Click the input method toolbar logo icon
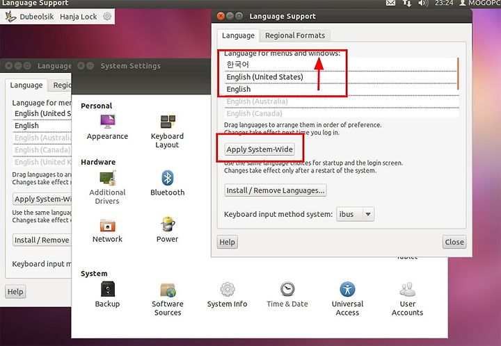Image resolution: width=501 pixels, height=346 pixels. click(x=10, y=16)
